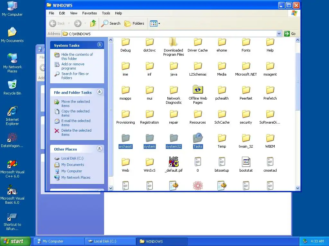This screenshot has height=246, width=329.
Task: Expand the Address bar dropdown
Action: 279,34
